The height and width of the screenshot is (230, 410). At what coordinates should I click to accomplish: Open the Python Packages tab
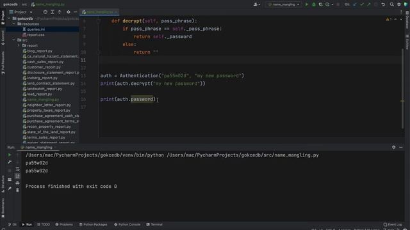(x=93, y=224)
